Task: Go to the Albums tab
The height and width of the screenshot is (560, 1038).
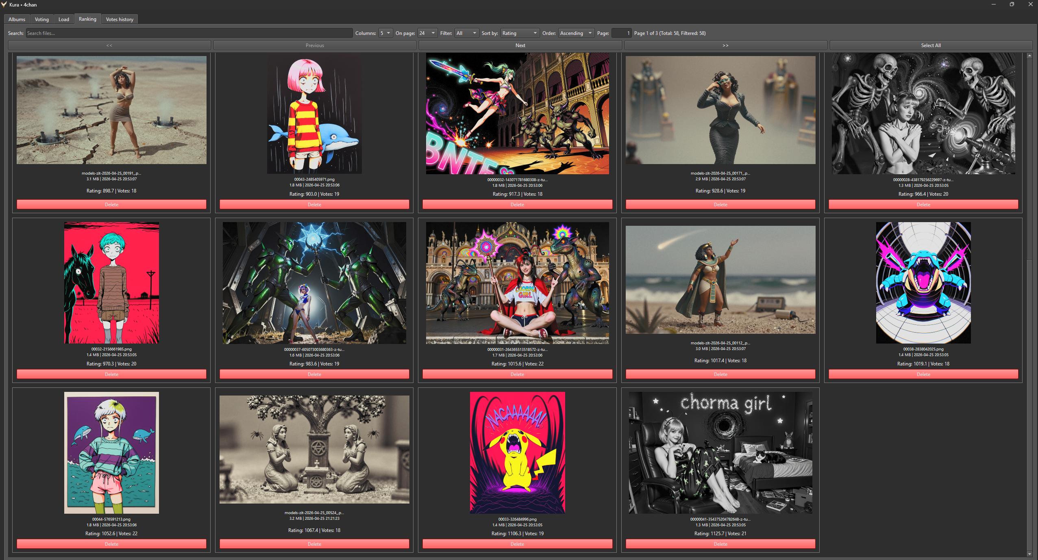Action: [17, 19]
